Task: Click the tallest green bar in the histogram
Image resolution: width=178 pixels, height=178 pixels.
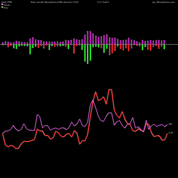Action: pyautogui.click(x=88, y=54)
